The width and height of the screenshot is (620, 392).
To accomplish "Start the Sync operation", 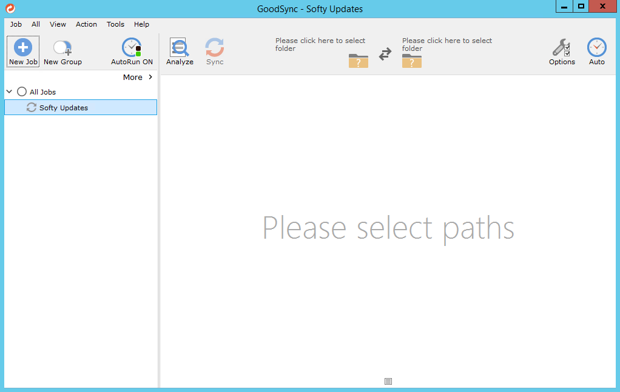I will coord(215,51).
